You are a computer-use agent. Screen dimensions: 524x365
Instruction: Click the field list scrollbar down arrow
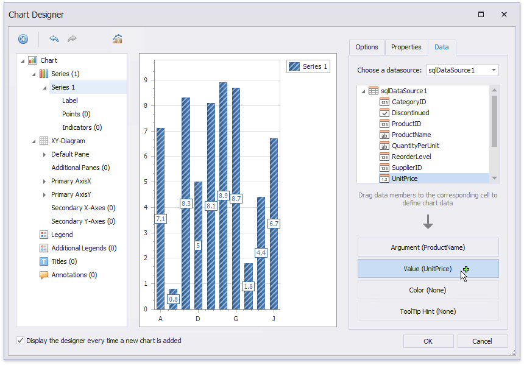(494, 178)
